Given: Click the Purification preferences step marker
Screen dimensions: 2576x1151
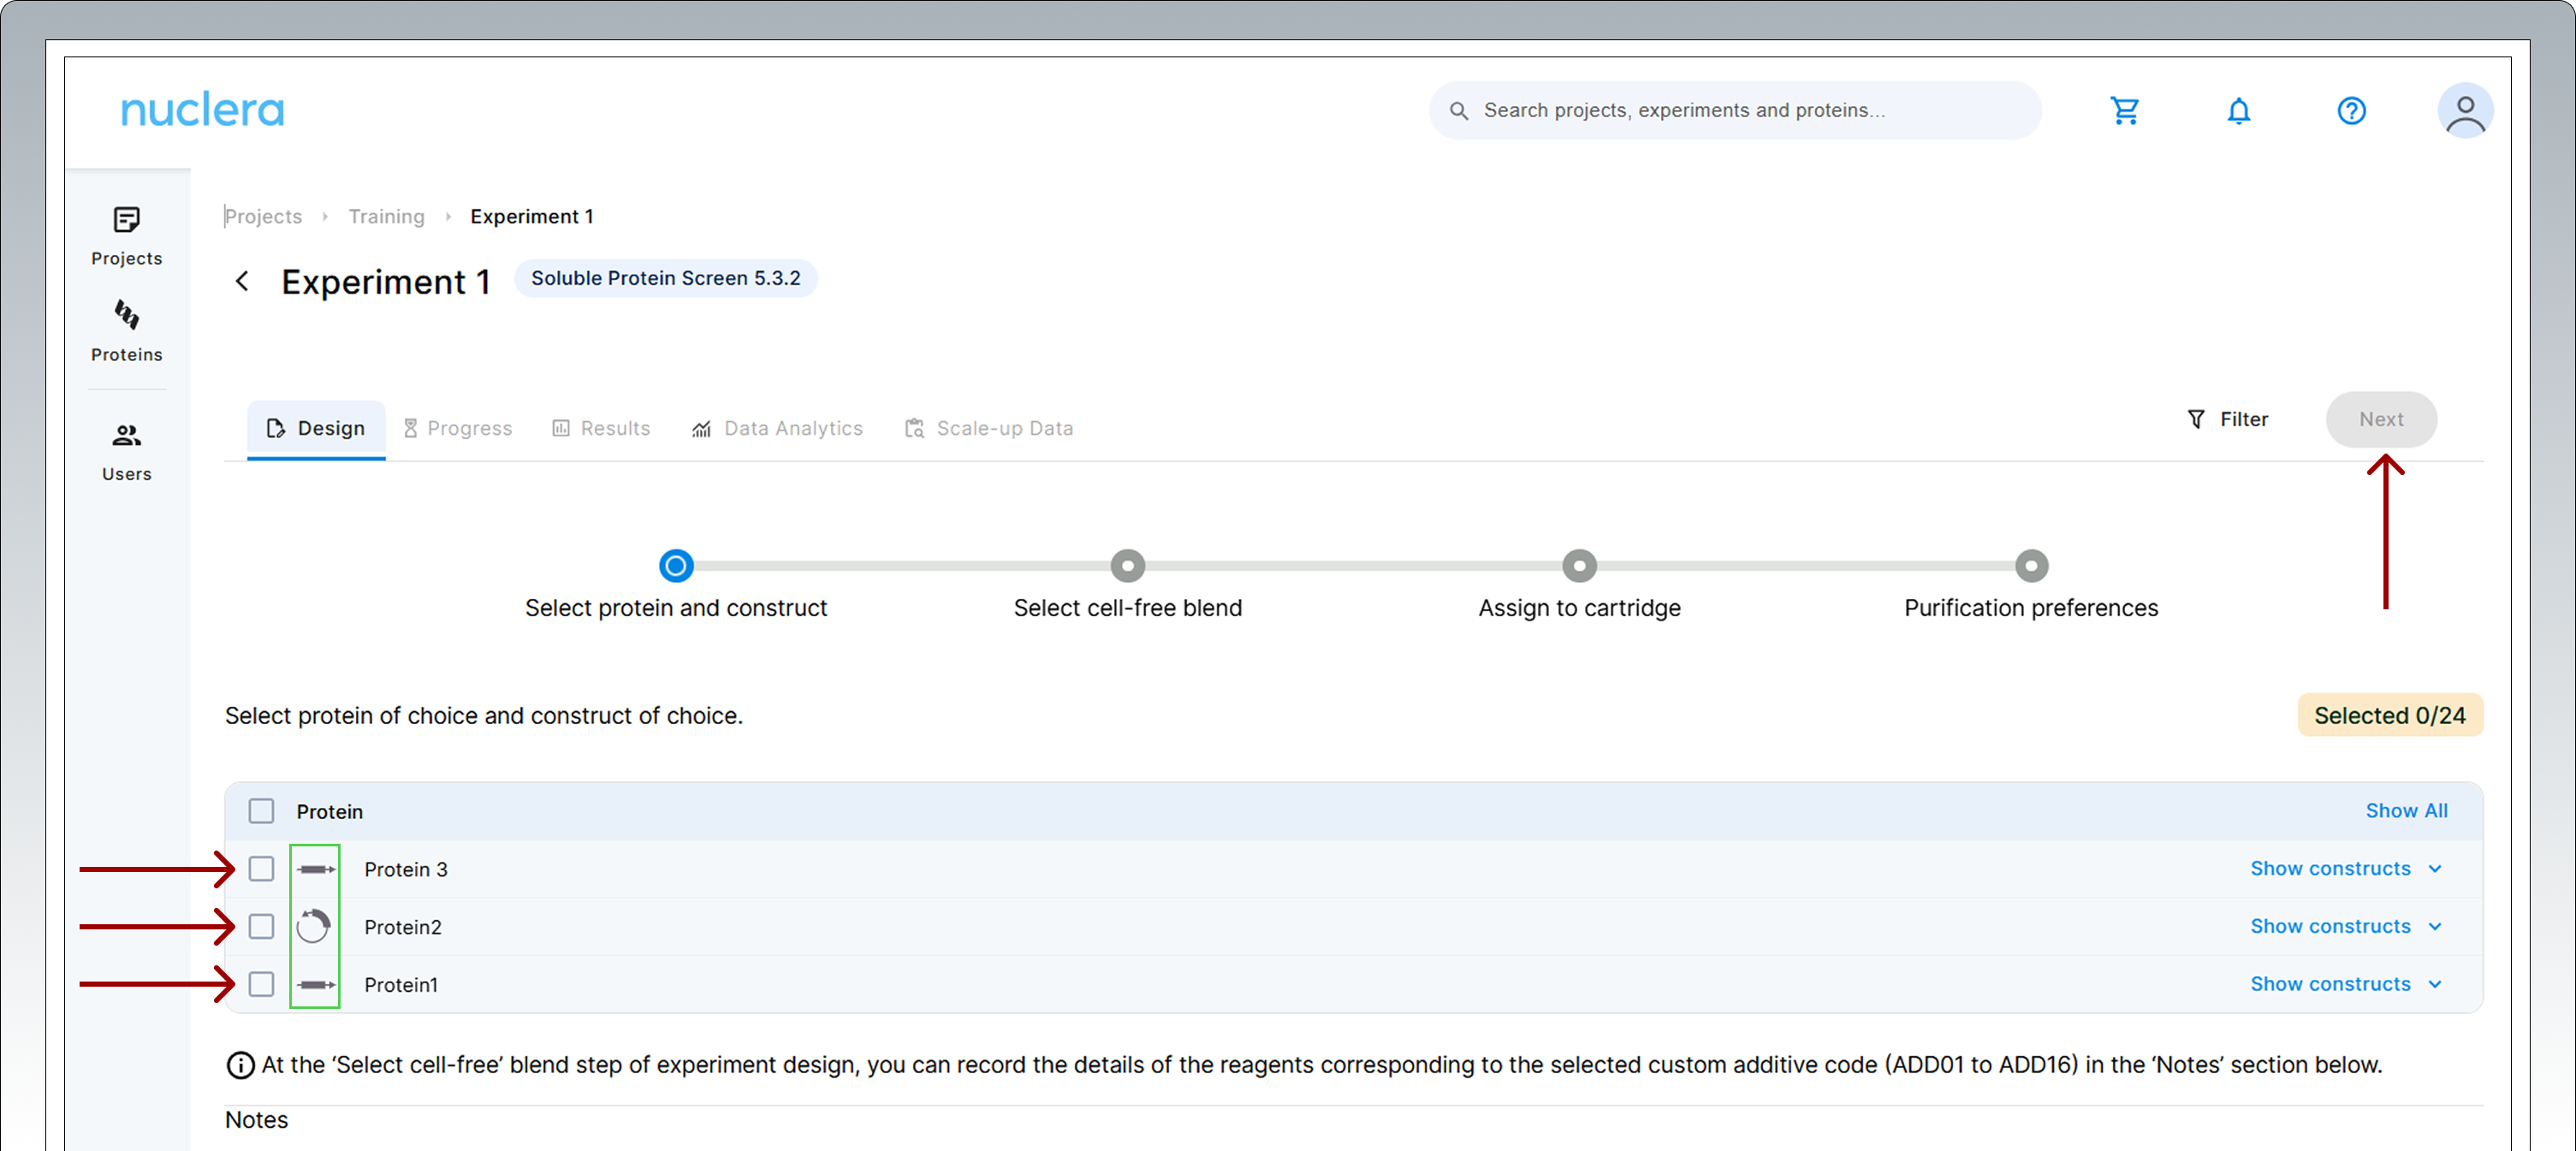Looking at the screenshot, I should (2031, 566).
